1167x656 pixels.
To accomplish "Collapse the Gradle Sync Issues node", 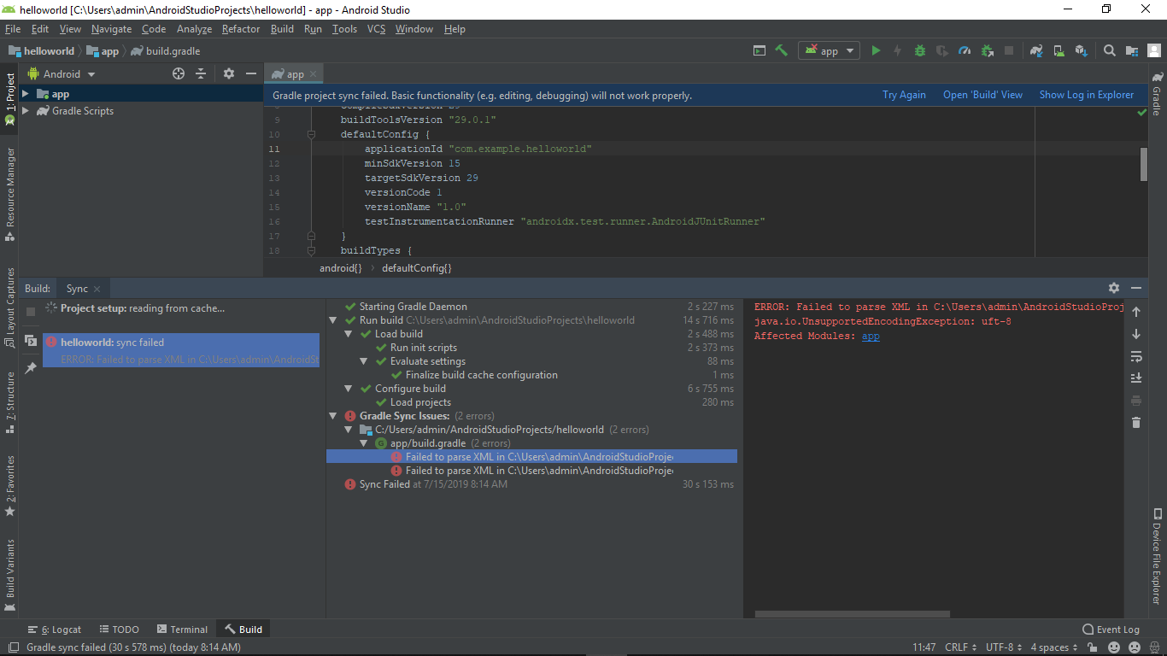I will 334,416.
